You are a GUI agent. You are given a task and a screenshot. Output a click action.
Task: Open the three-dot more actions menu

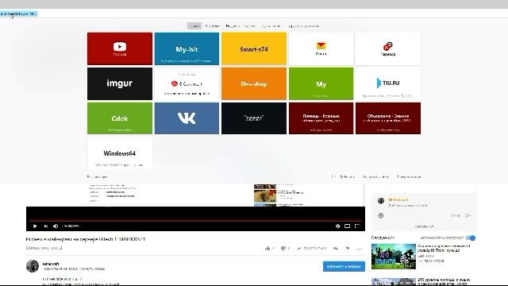point(360,249)
